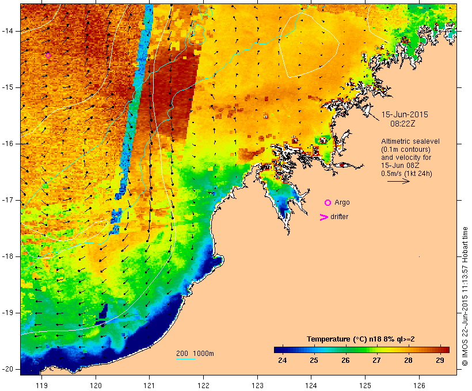Click the 'and velocity for' text line
Image resolution: width=472 pixels, height=391 pixels.
tap(406, 158)
